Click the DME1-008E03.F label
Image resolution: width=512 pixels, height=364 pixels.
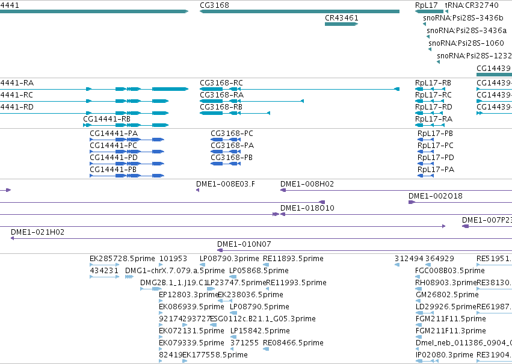226,184
